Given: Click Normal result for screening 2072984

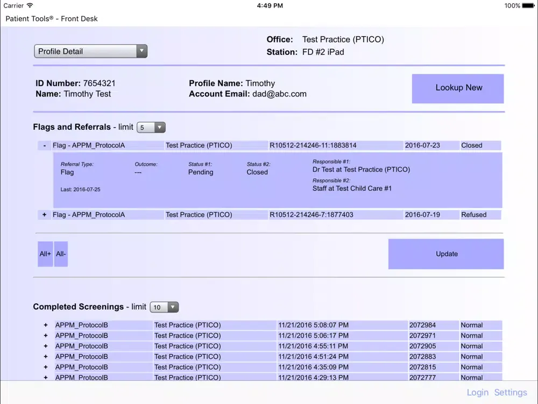Looking at the screenshot, I should coord(471,325).
